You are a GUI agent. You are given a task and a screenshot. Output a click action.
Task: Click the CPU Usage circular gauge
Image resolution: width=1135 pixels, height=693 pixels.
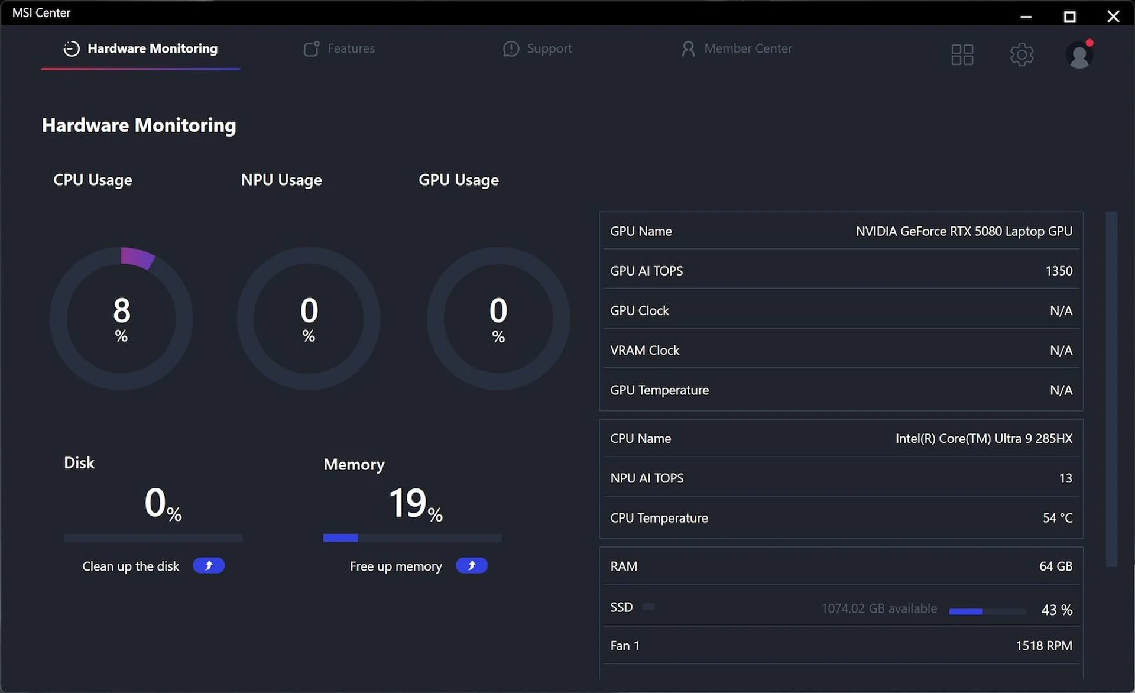121,319
